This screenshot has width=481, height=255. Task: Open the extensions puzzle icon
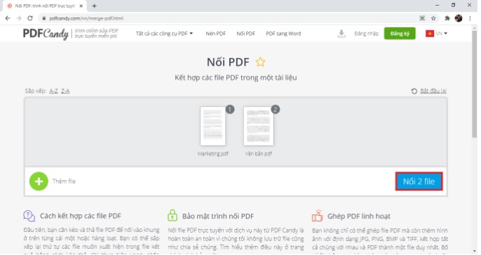(447, 18)
